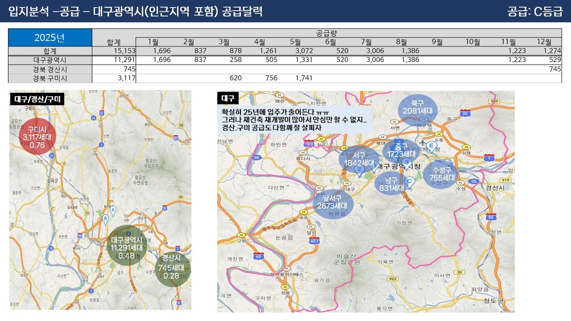Click the 합계 column header
The image size is (571, 321).
[114, 42]
